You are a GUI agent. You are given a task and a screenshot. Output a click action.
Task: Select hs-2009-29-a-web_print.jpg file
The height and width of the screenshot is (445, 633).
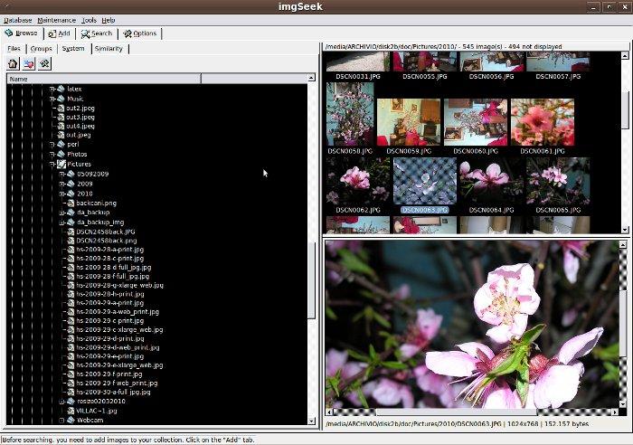118,312
